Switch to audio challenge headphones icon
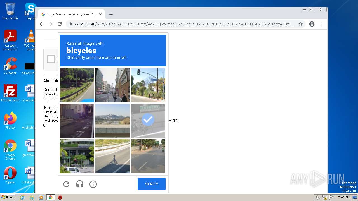Image resolution: width=358 pixels, height=201 pixels. point(80,184)
